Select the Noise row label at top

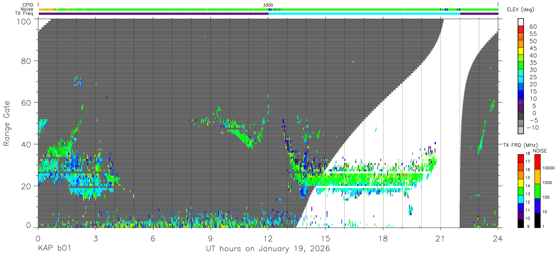(x=27, y=9)
